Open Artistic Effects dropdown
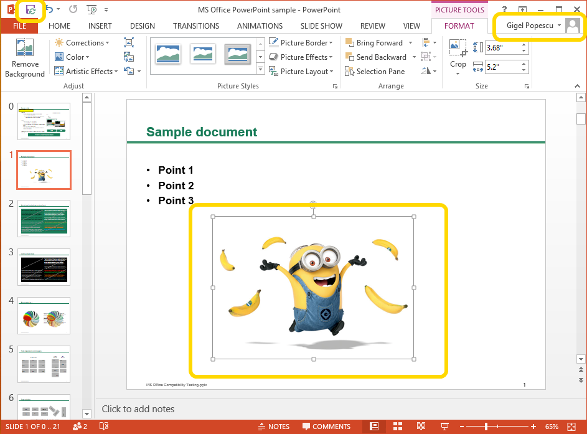The image size is (587, 434). pos(86,71)
